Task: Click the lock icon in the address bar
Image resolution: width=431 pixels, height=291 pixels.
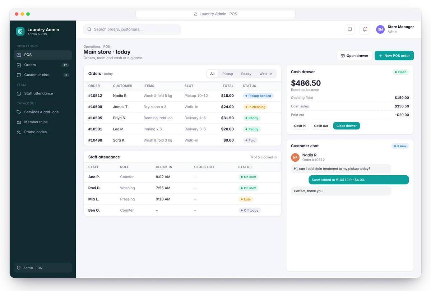Action: (x=196, y=14)
